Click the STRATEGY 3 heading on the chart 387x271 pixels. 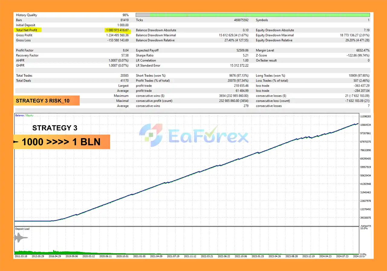55,128
